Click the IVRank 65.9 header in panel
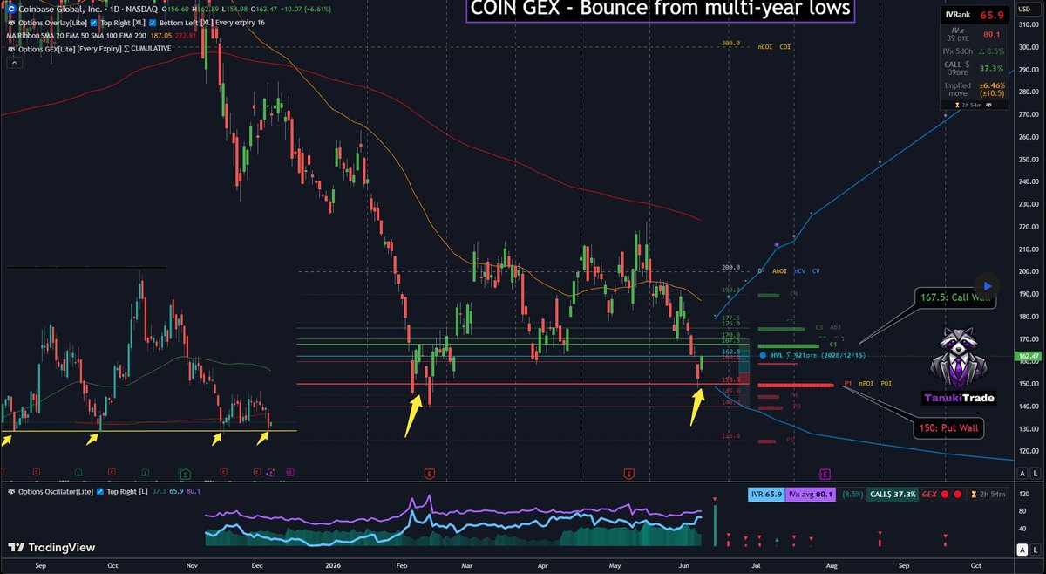This screenshot has width=1046, height=574. tap(975, 16)
